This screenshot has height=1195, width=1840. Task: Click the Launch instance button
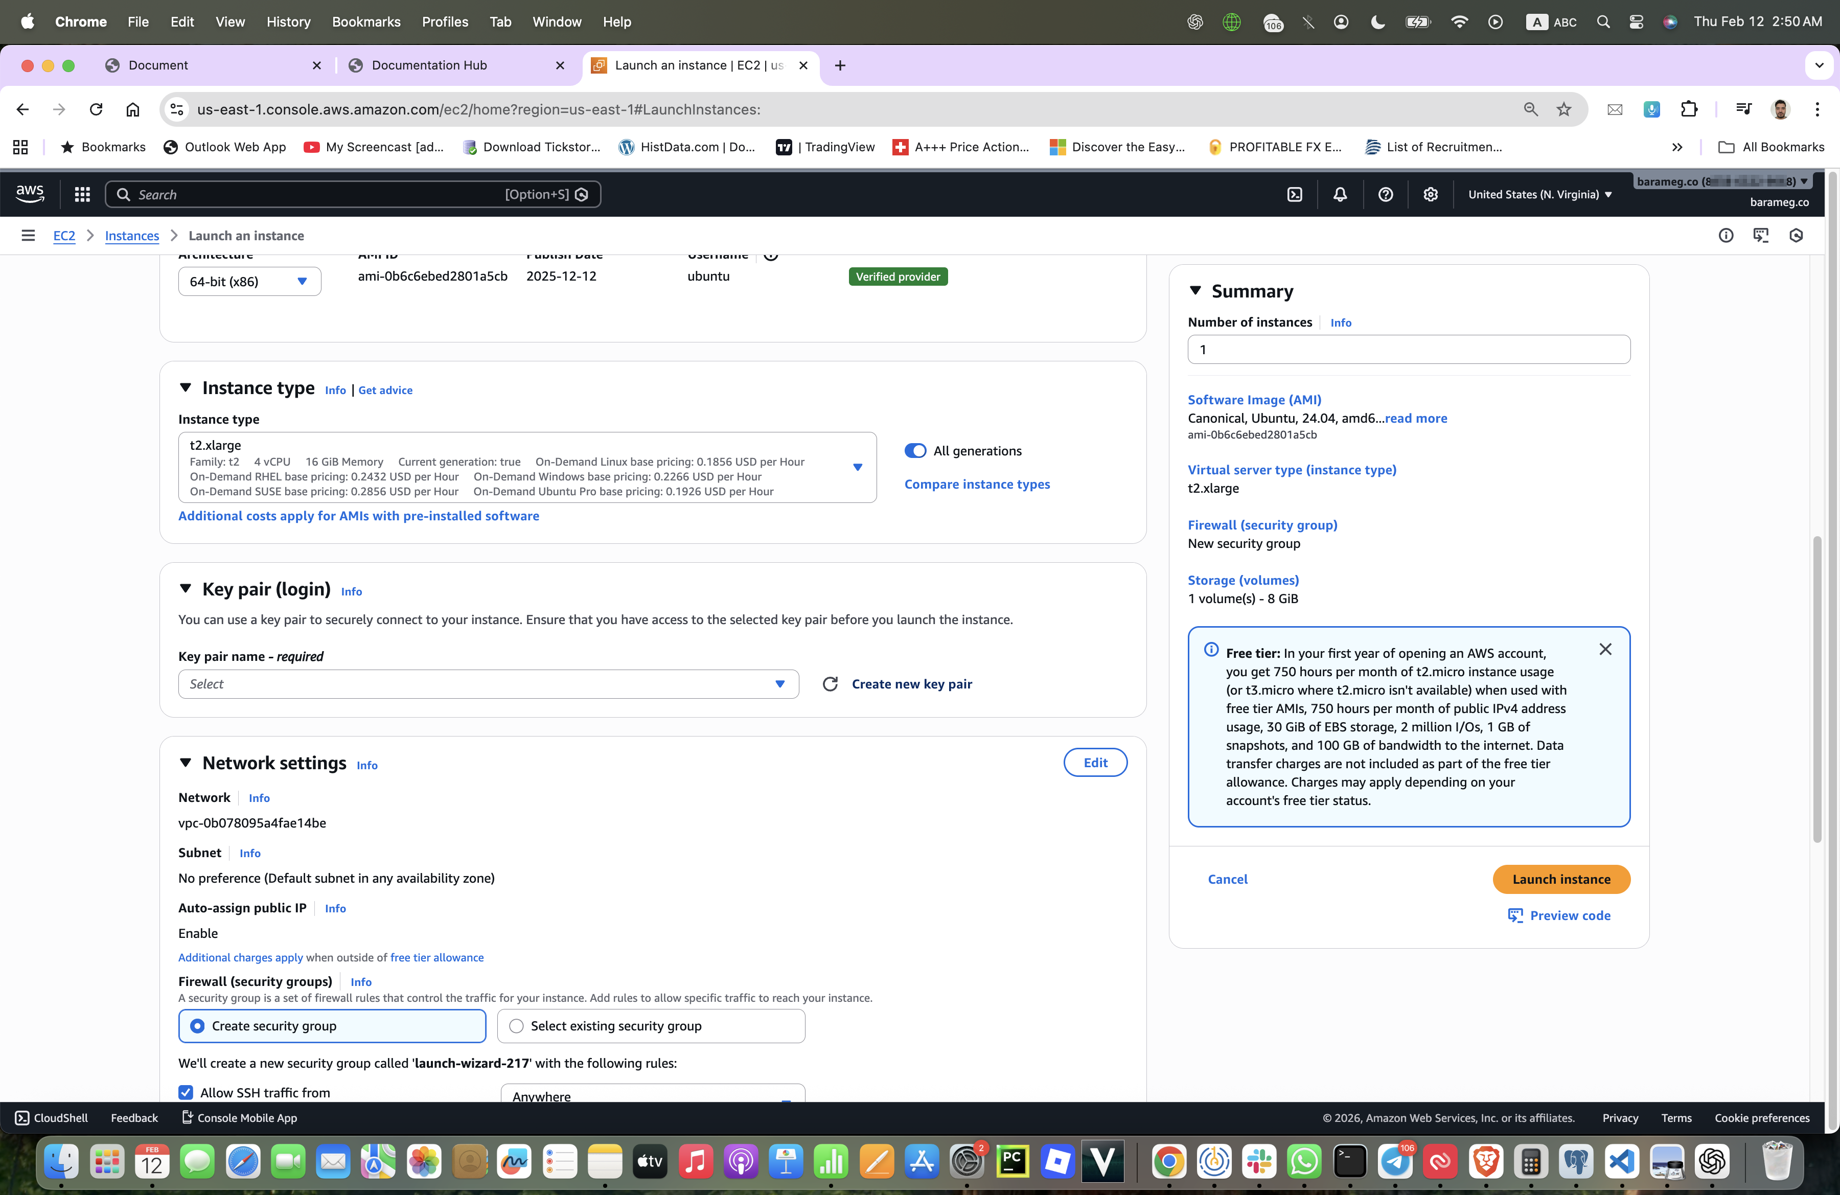coord(1561,879)
